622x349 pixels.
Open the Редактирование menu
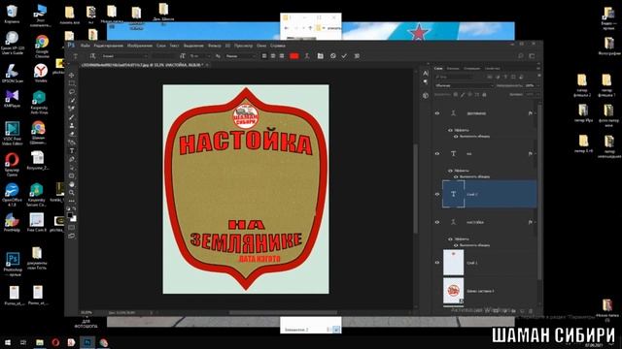109,46
